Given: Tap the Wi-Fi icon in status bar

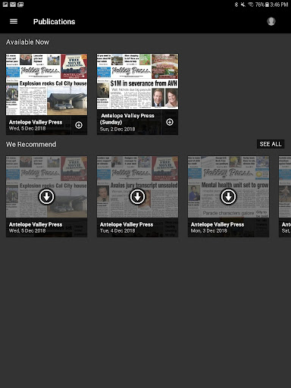Looking at the screenshot, I should (251, 5).
